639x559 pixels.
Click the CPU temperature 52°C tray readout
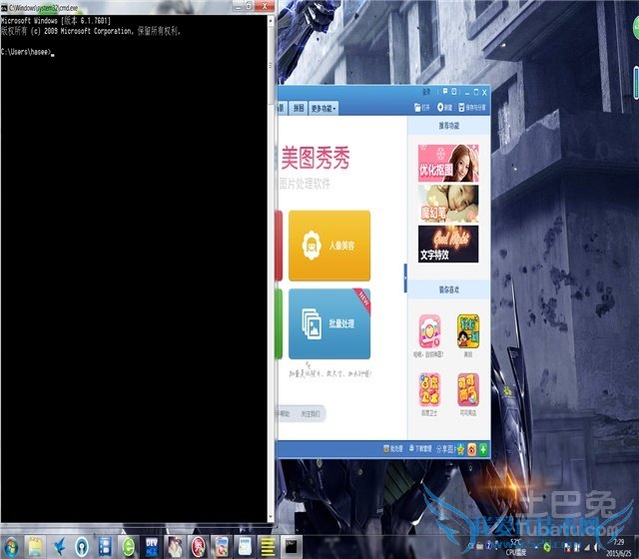click(515, 547)
